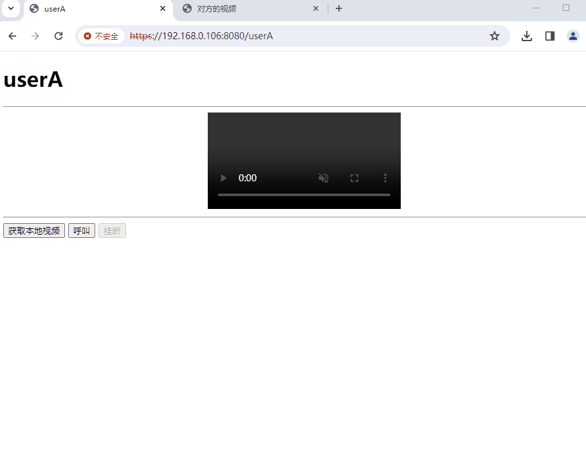Click the 0:00 video time display
The image size is (586, 452).
pos(248,178)
